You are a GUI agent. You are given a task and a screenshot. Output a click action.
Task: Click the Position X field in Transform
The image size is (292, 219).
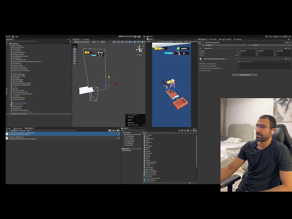(247, 51)
